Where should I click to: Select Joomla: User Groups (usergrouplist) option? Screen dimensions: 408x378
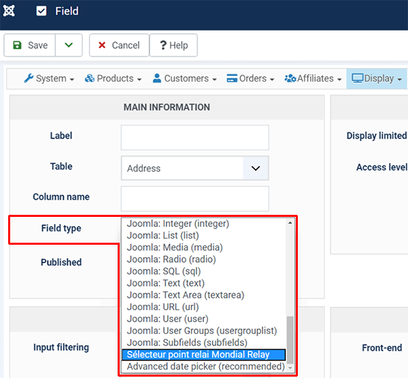(204, 331)
